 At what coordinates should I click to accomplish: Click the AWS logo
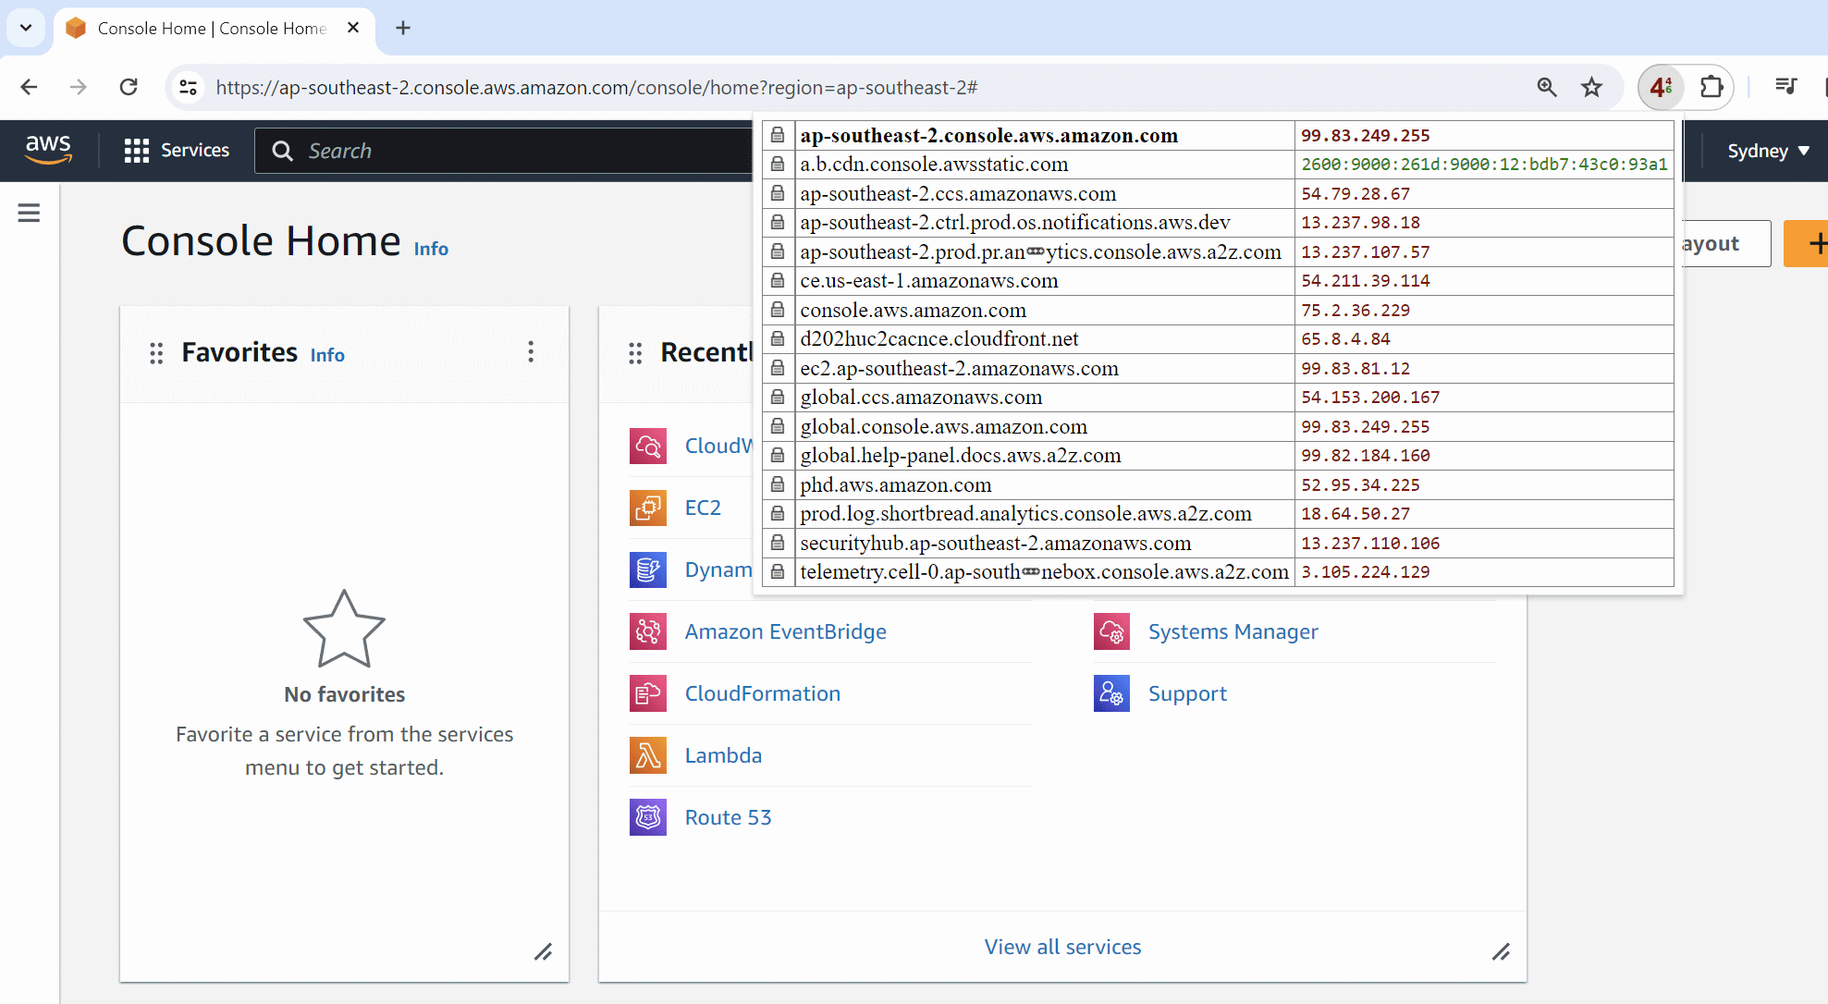coord(48,149)
